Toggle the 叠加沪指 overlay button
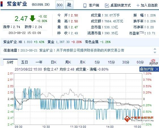 [147, 69]
